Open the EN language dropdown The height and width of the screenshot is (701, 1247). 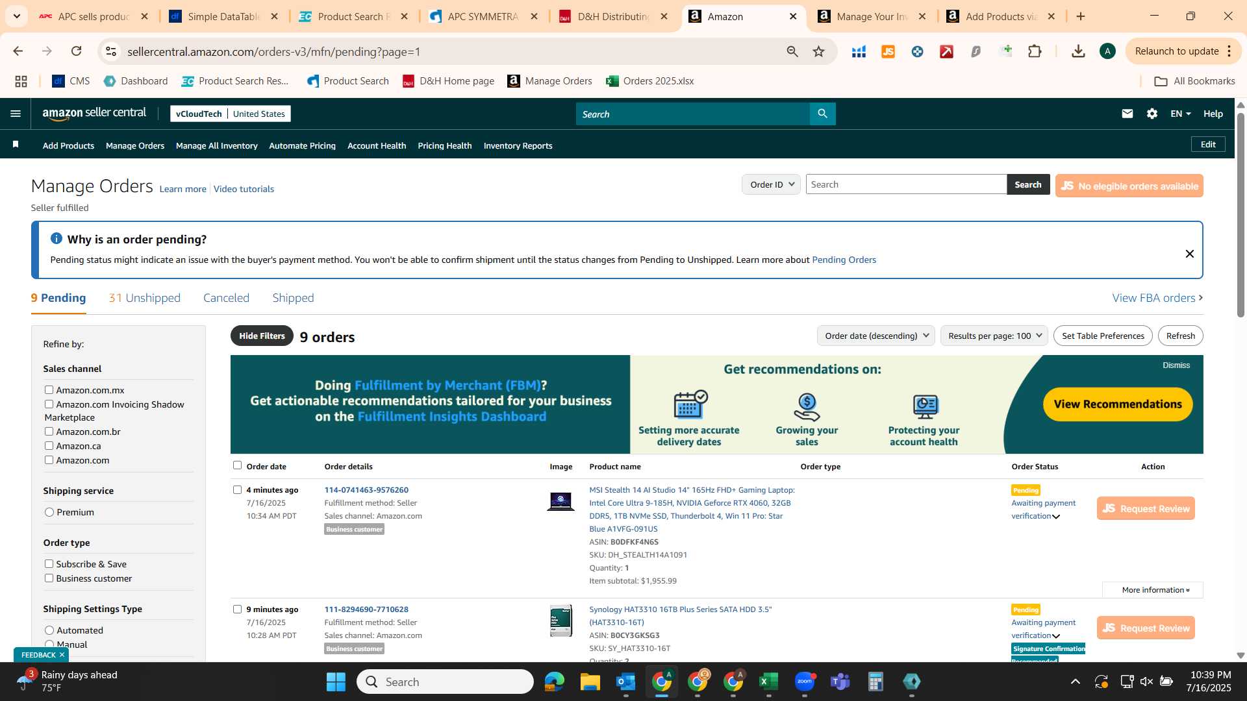click(x=1180, y=114)
